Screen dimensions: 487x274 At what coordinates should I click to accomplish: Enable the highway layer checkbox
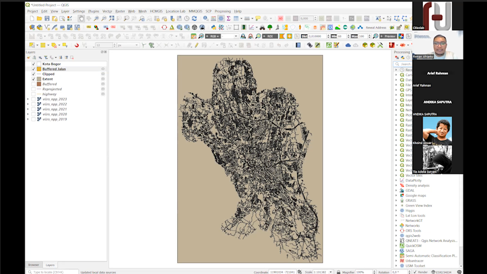coord(34,94)
